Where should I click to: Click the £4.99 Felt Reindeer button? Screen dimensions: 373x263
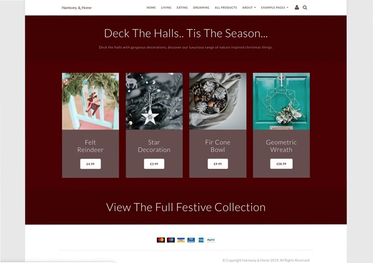91,164
